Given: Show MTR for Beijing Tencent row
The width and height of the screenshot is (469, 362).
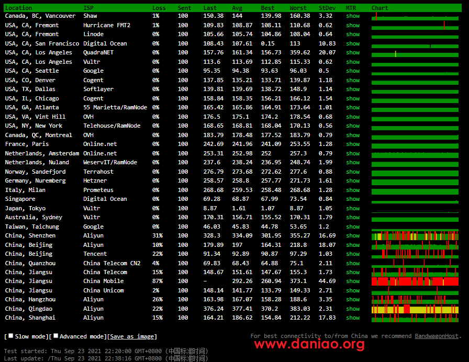Looking at the screenshot, I should coord(353,254).
